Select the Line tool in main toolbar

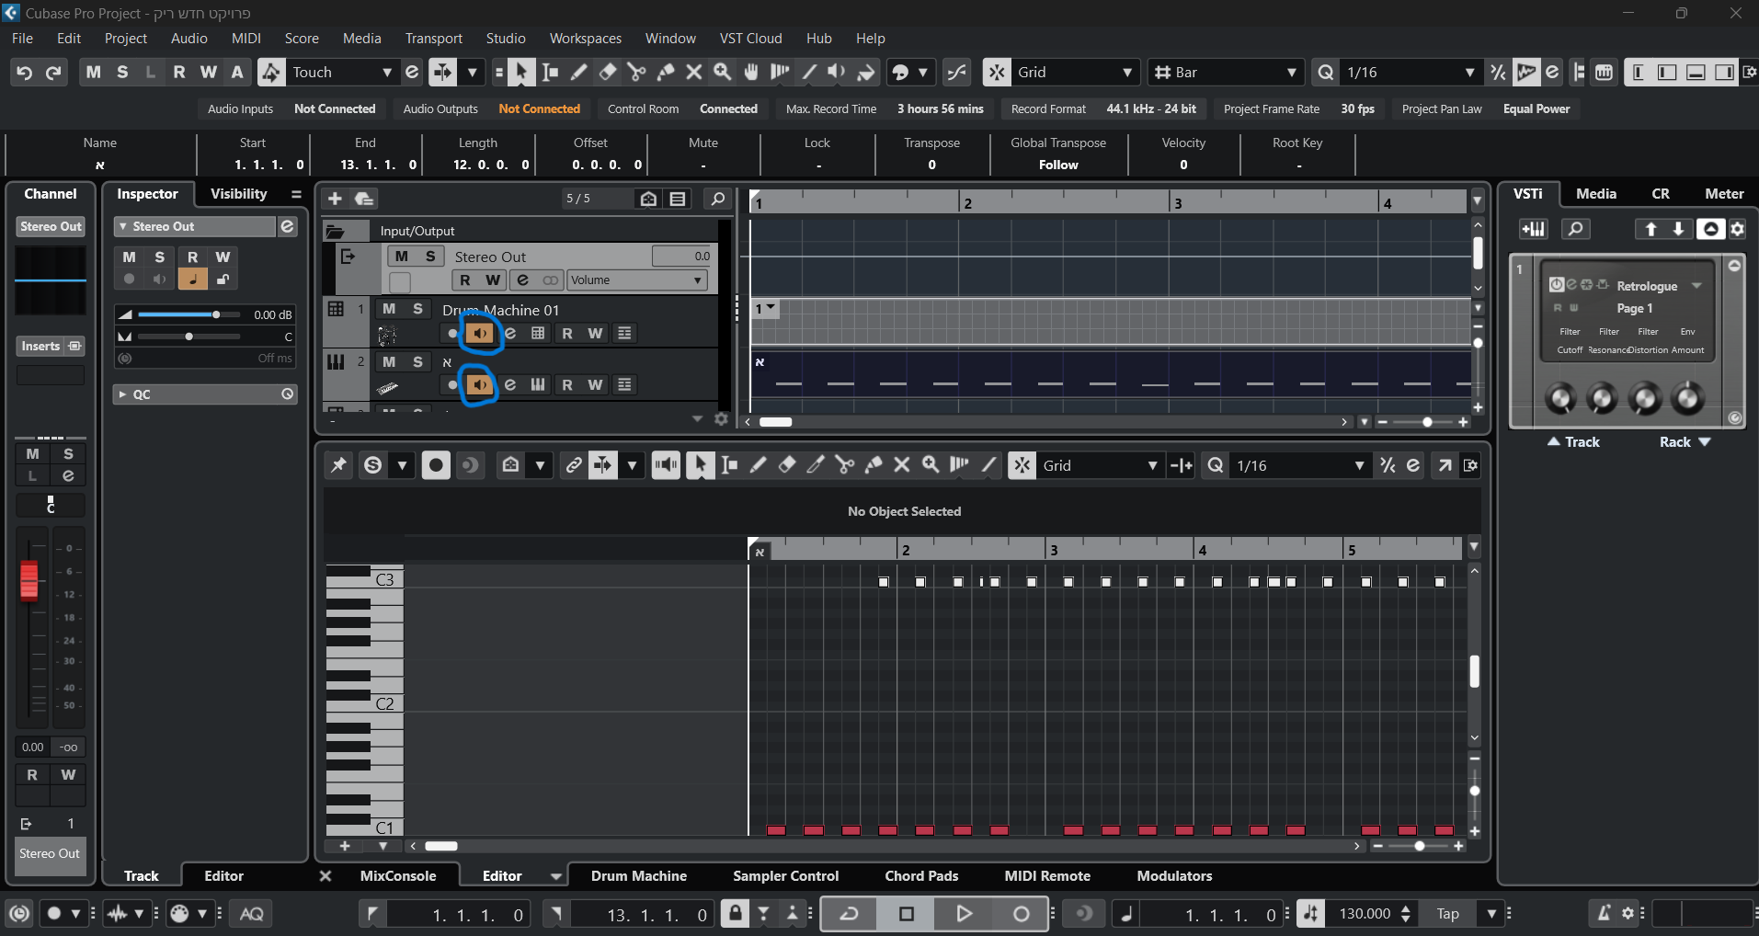click(809, 72)
